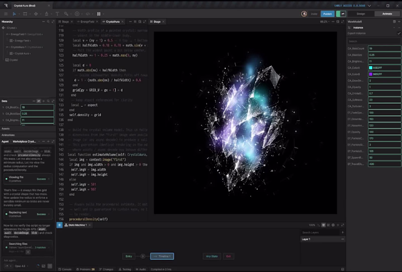Activate the Pen tool

pos(47,14)
